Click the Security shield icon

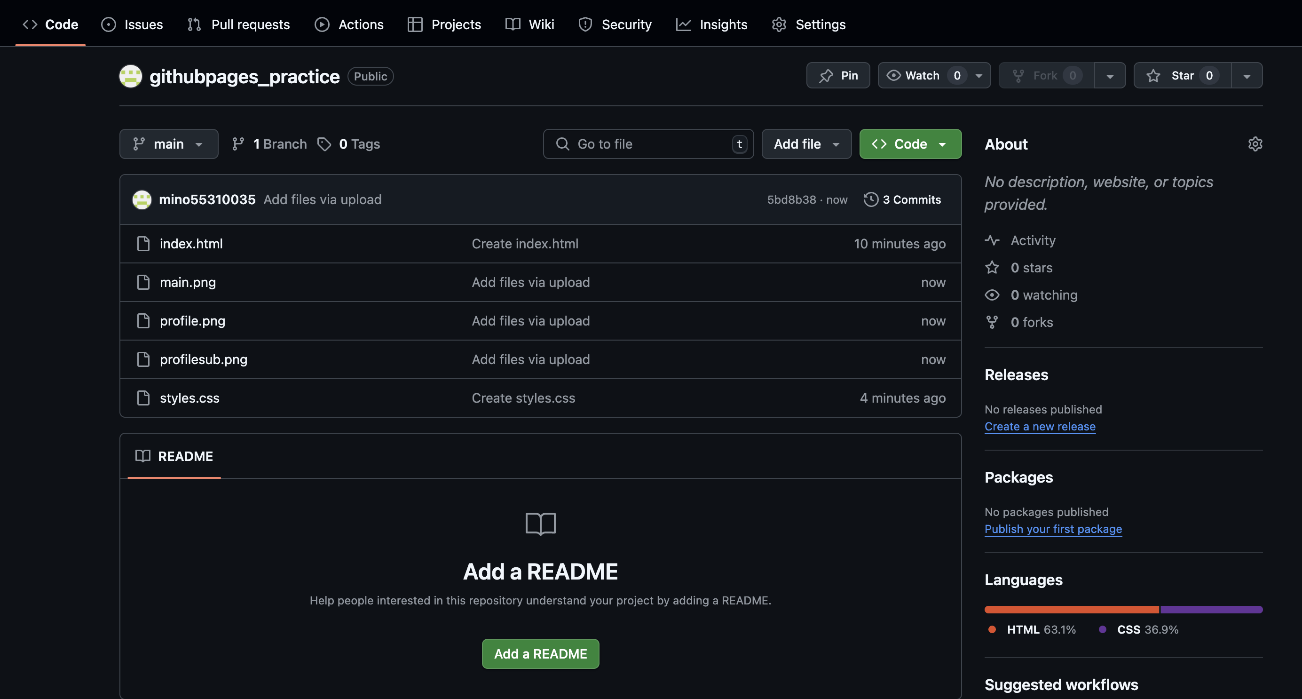[585, 24]
